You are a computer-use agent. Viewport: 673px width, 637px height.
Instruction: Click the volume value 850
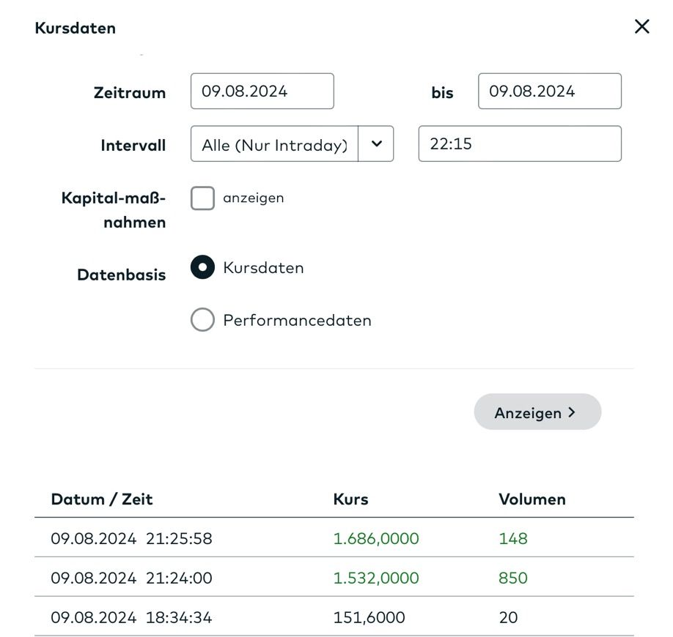point(512,578)
